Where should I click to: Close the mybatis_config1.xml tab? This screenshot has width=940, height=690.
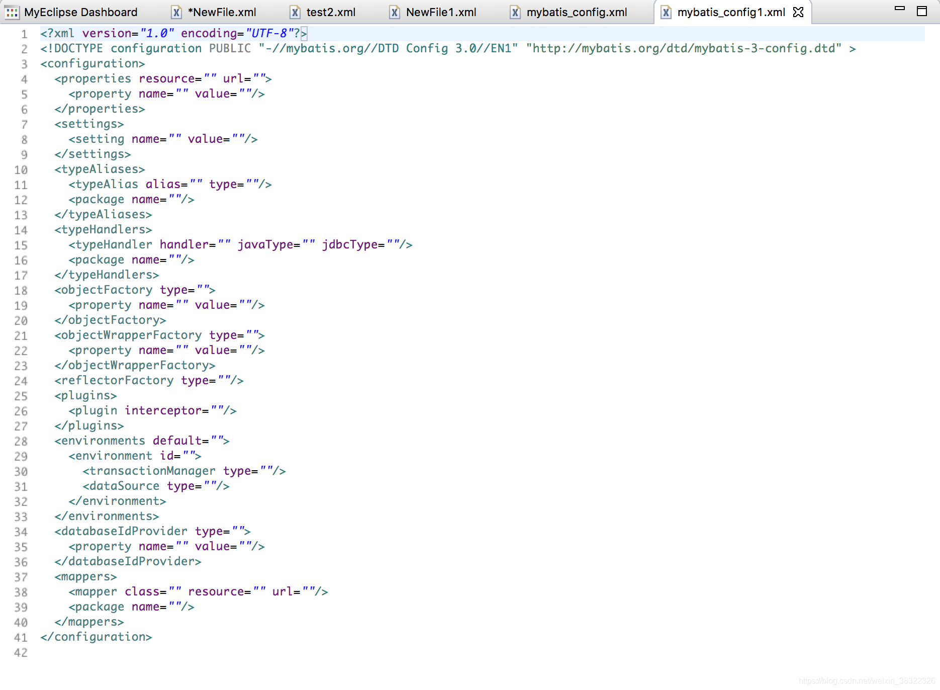(x=798, y=12)
